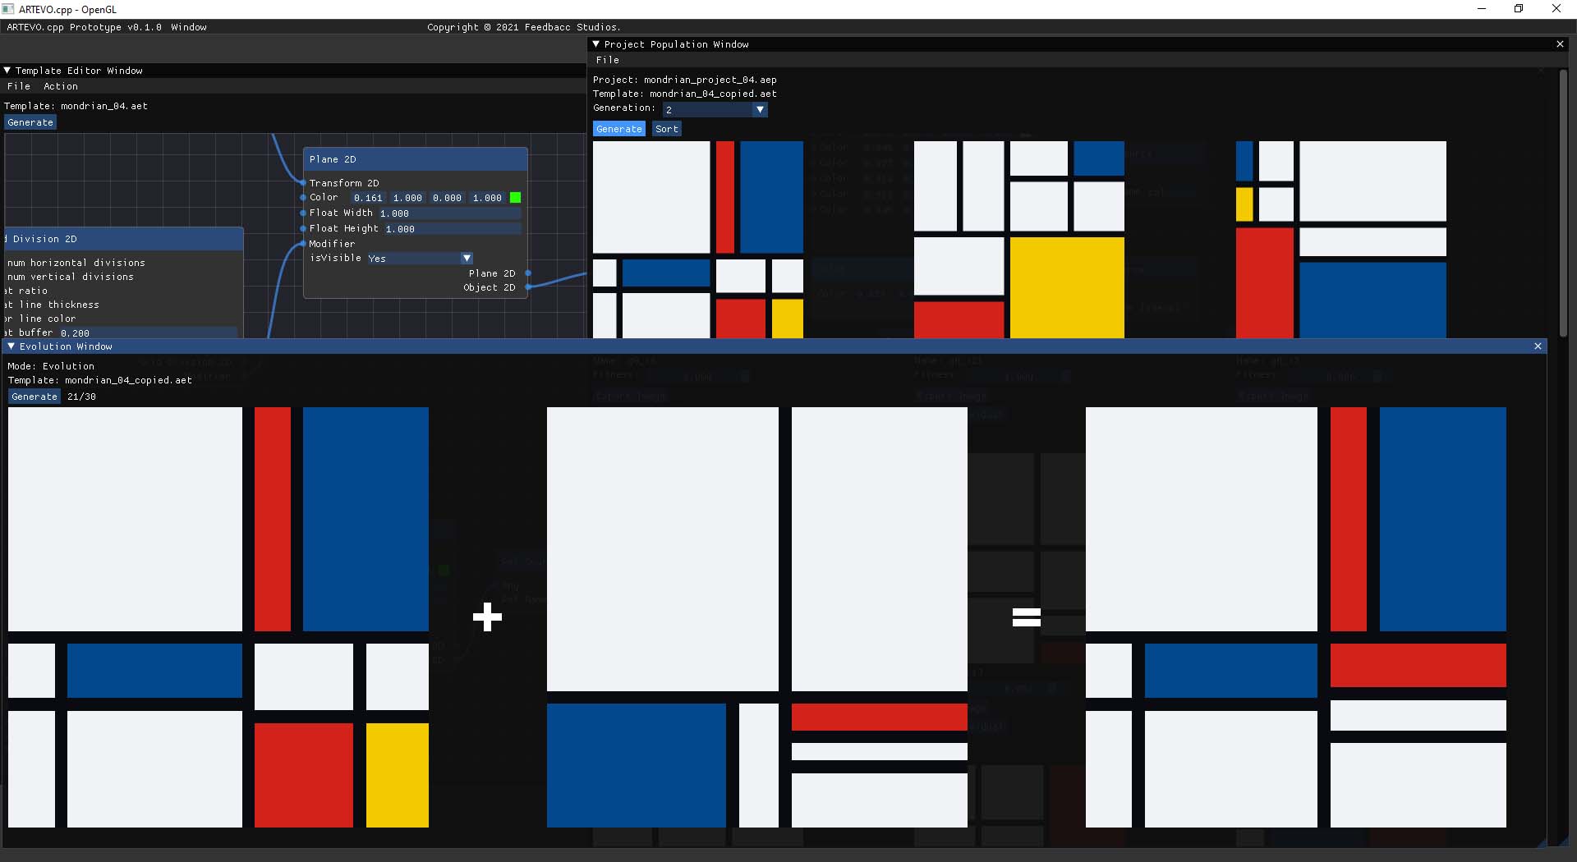Click 'Template: mondrian_04_copied.aet' in Evolution Window
Screen dimensions: 1577x862
click(100, 380)
